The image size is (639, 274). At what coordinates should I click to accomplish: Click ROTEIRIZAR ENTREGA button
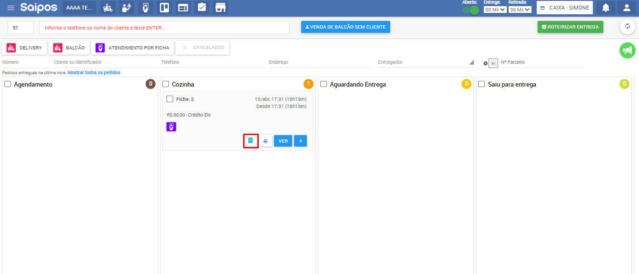point(570,27)
